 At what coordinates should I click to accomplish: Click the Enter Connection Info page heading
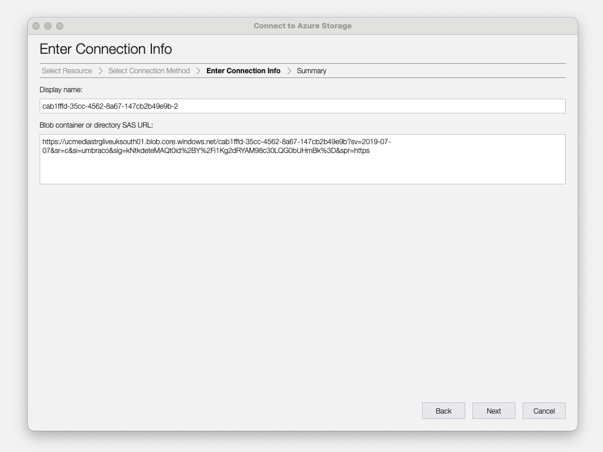105,49
